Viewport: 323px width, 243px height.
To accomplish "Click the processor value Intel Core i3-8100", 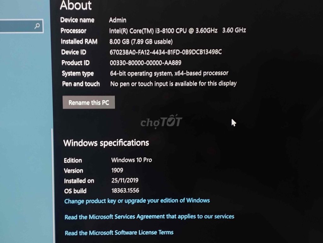I will tap(178, 31).
